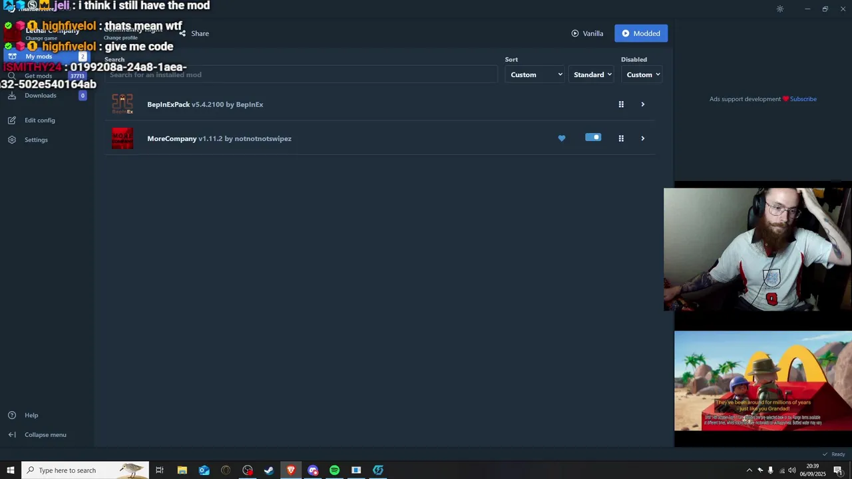Screen dimensions: 852x479
Task: Focus the installed mod search field
Action: [x=301, y=75]
